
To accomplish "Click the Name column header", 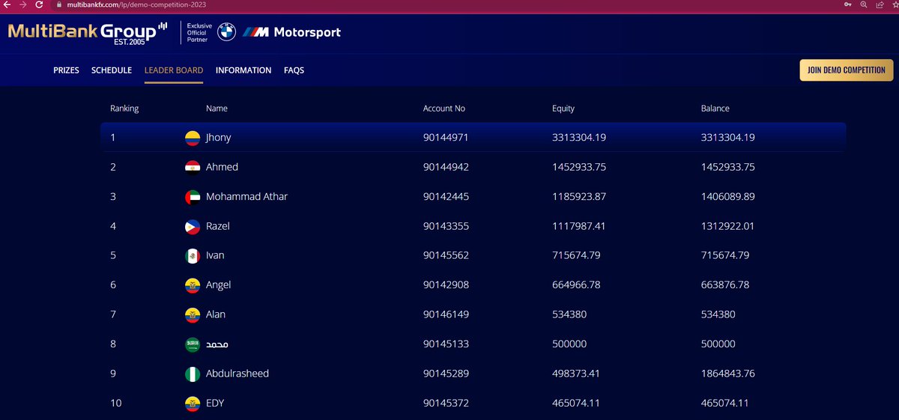I will click(217, 109).
